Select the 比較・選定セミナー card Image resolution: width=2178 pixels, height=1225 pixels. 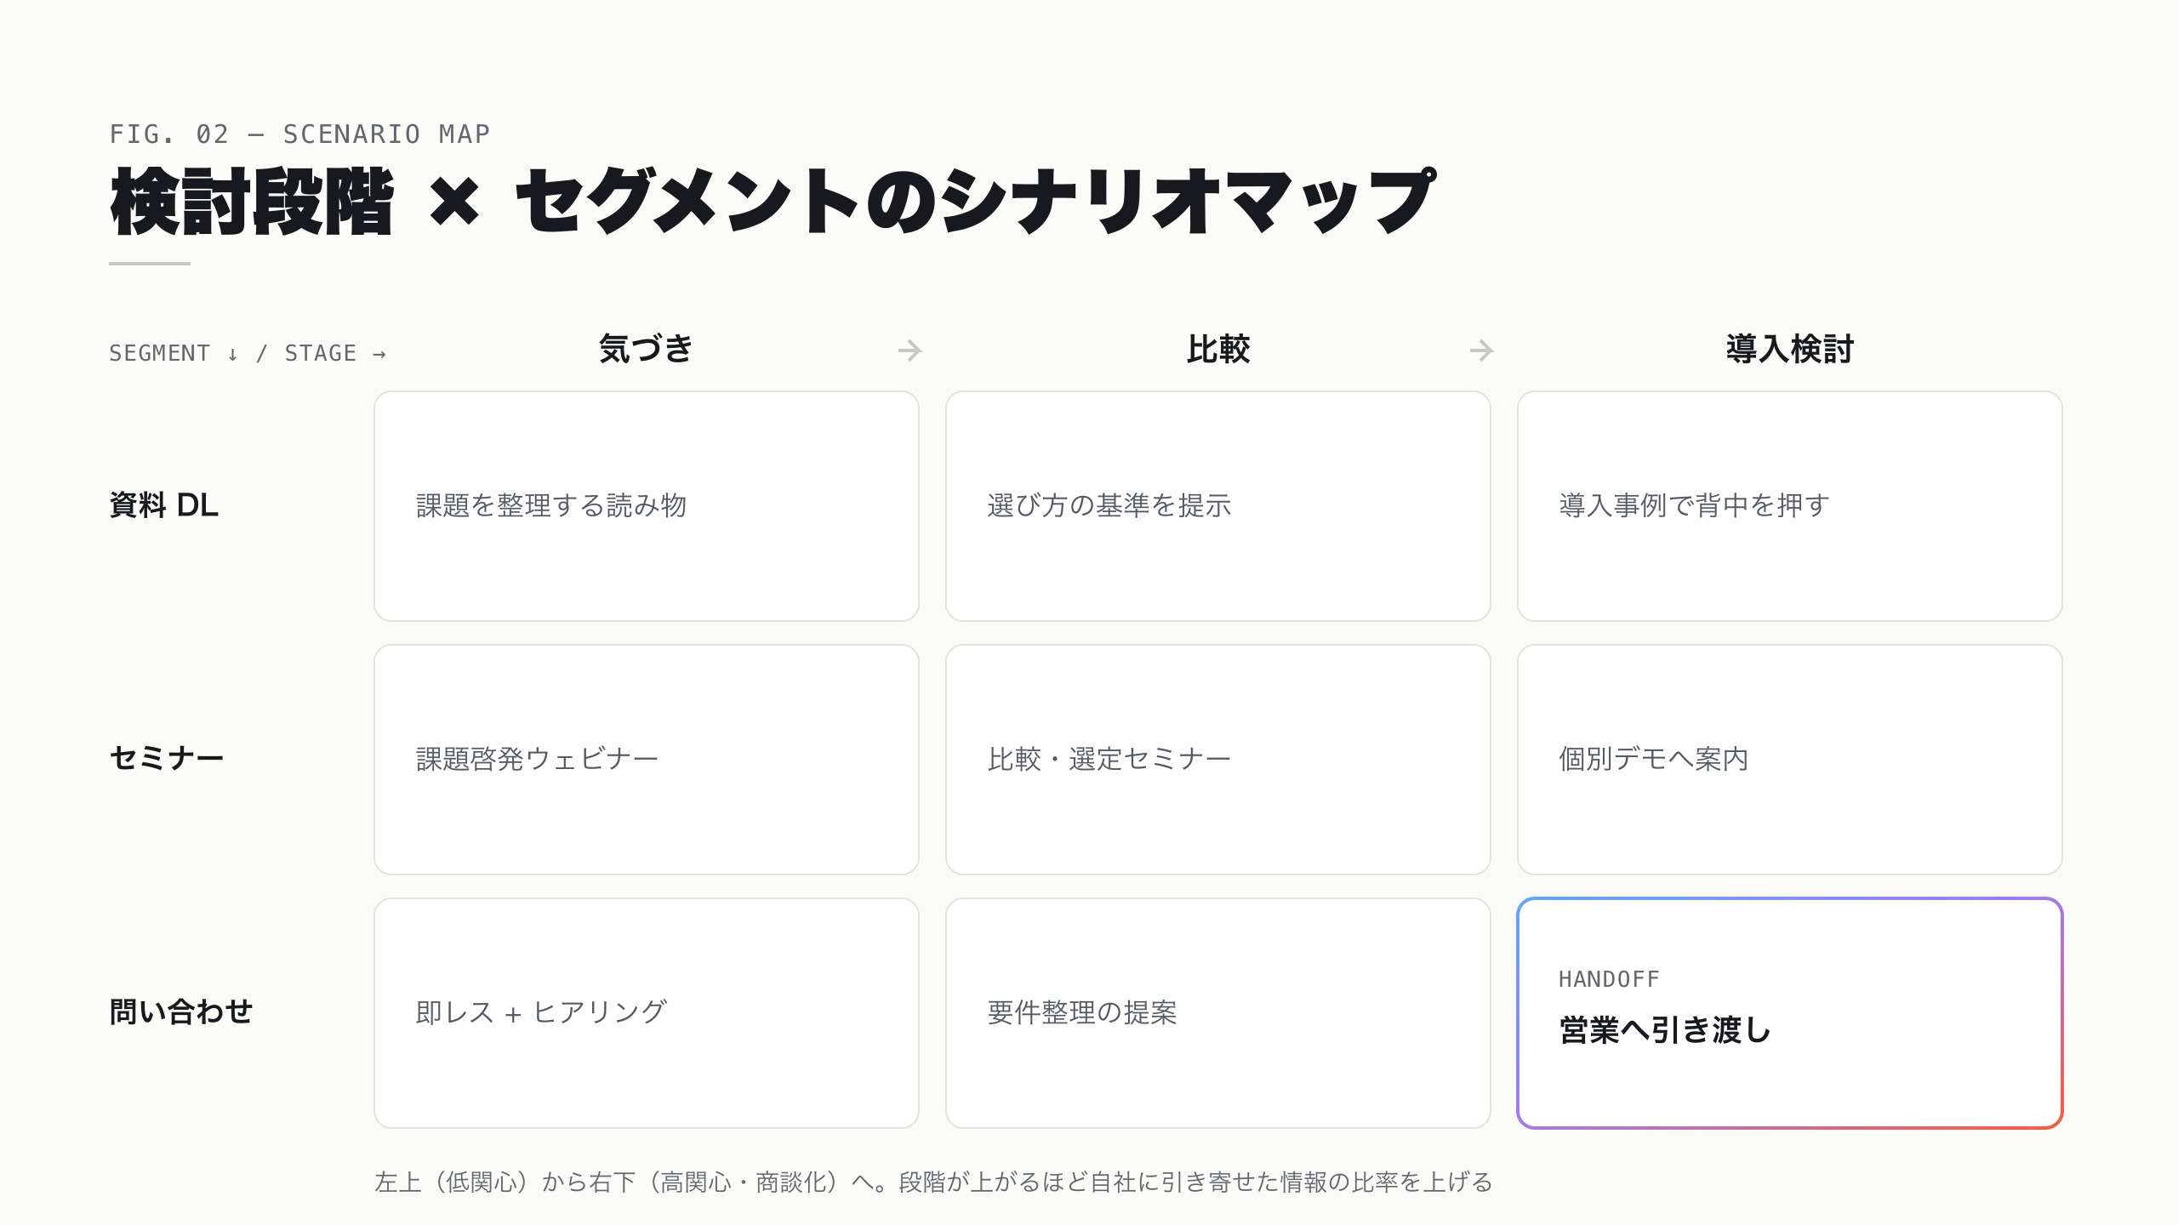click(1218, 760)
